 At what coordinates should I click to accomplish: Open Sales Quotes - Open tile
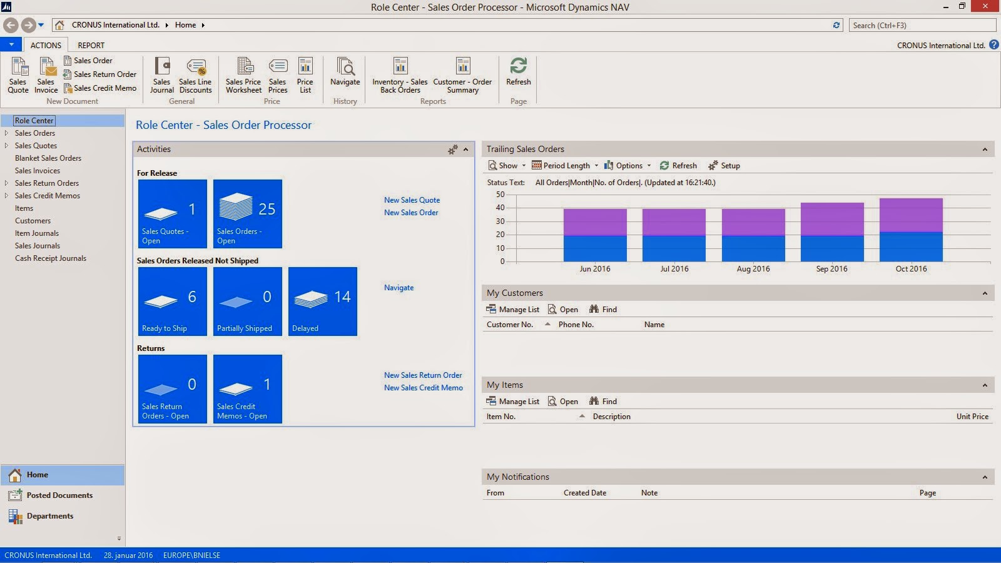click(x=173, y=214)
